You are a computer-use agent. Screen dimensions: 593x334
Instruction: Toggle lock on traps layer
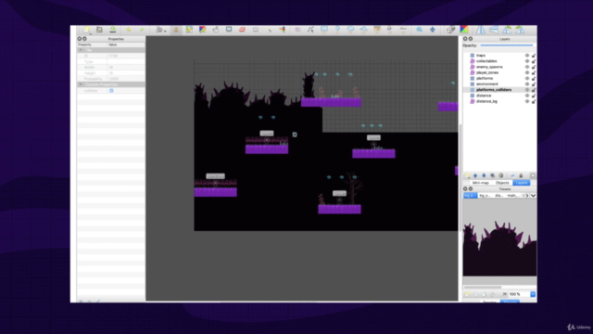[x=534, y=56]
